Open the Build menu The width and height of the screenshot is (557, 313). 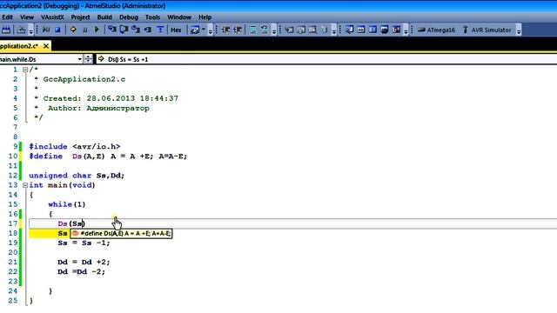pyautogui.click(x=104, y=17)
